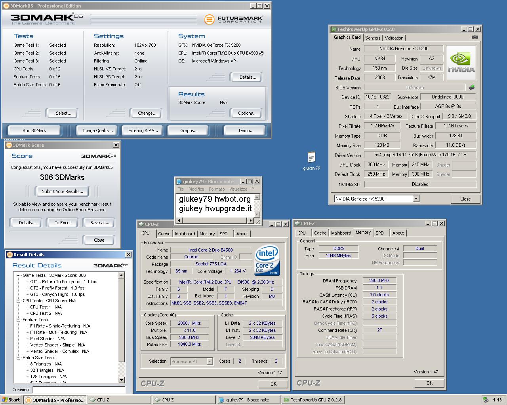507x405 pixels.
Task: Click OK in the left CPU-Z window
Action: tap(273, 384)
